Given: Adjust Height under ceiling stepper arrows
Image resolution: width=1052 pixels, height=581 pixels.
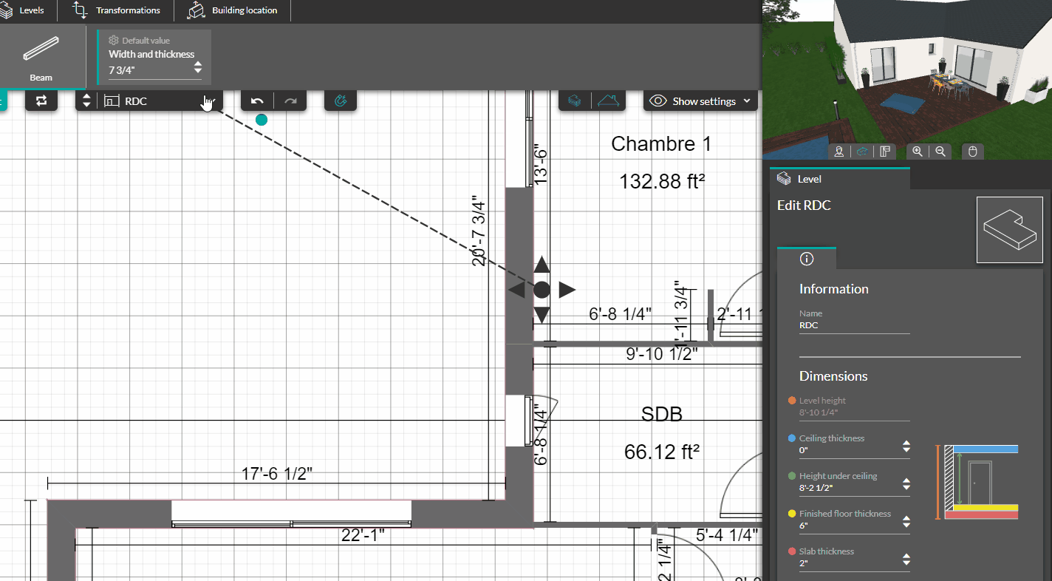Looking at the screenshot, I should point(906,484).
